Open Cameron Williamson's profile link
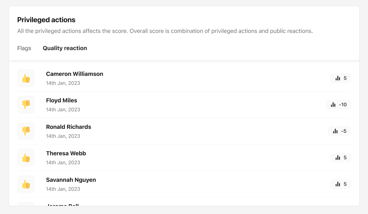The width and height of the screenshot is (368, 214). 74,74
